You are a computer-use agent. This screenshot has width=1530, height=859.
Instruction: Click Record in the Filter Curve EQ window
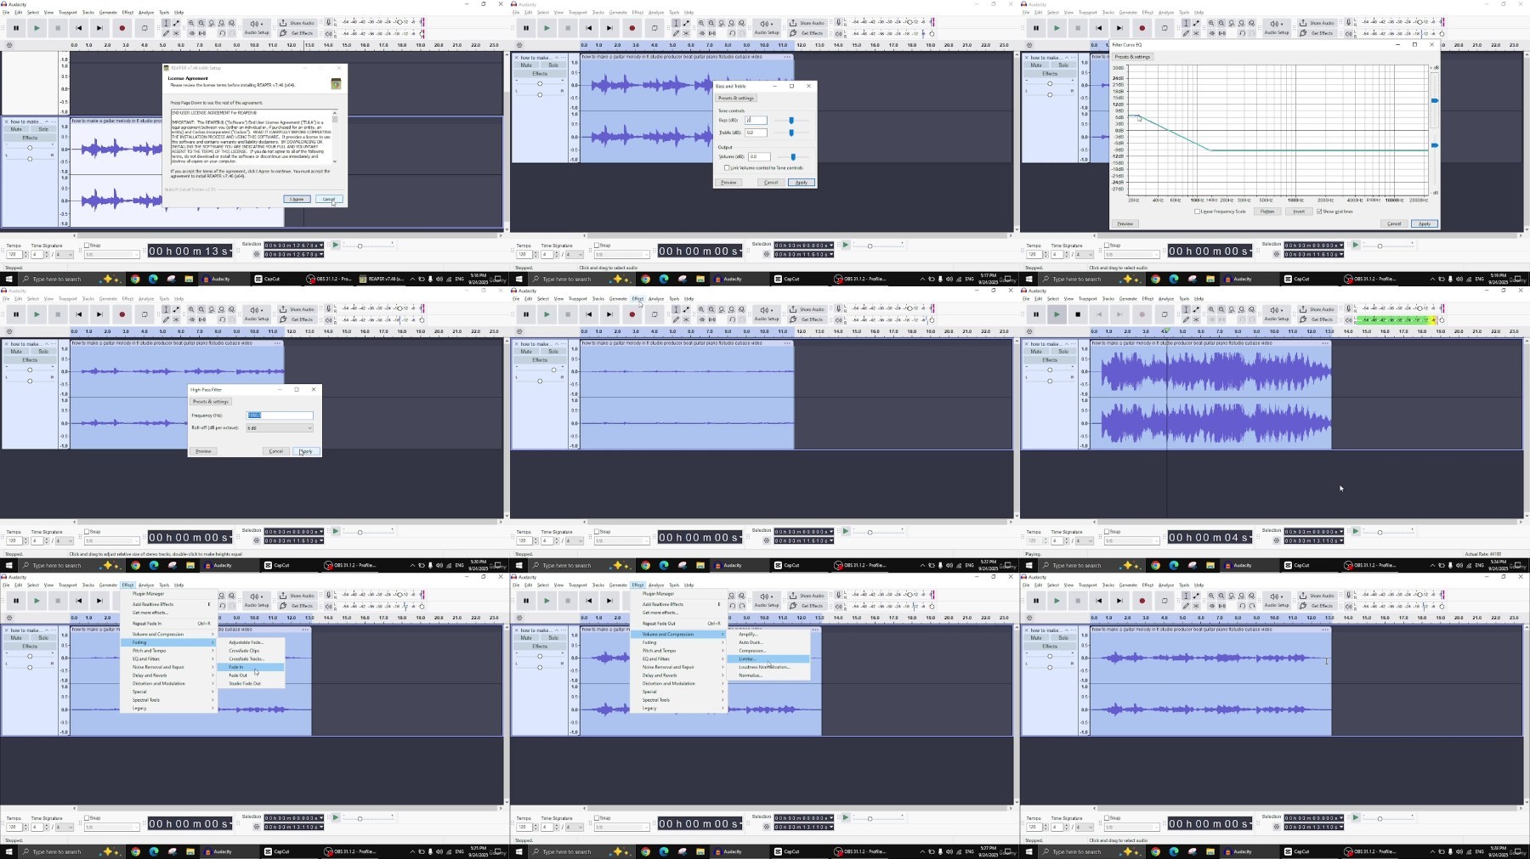[x=1142, y=28]
